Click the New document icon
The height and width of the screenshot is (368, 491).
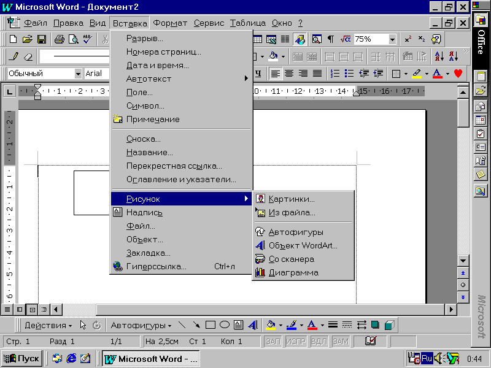pyautogui.click(x=13, y=39)
